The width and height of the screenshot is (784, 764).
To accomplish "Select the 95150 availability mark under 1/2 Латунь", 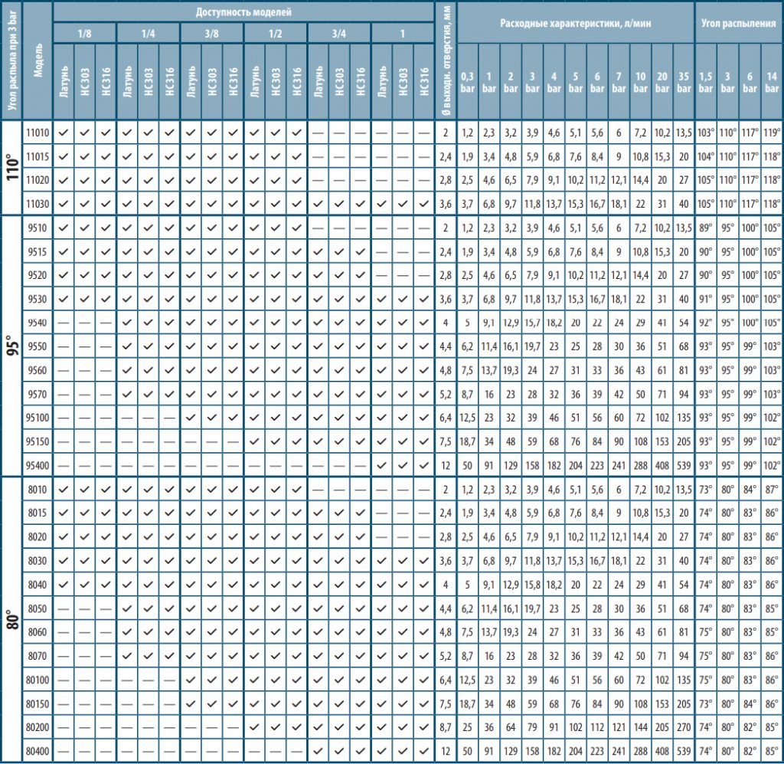I will [x=254, y=441].
